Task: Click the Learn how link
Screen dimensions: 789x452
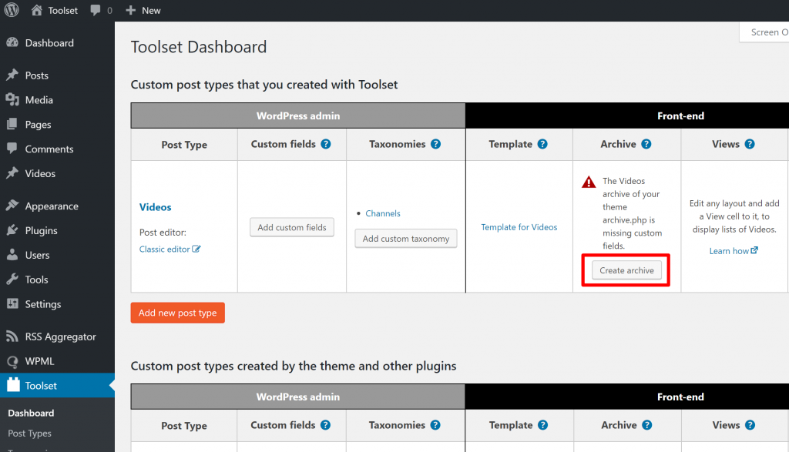Action: pyautogui.click(x=729, y=250)
